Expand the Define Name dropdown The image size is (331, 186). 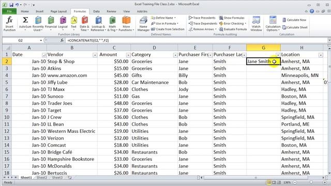coord(175,18)
